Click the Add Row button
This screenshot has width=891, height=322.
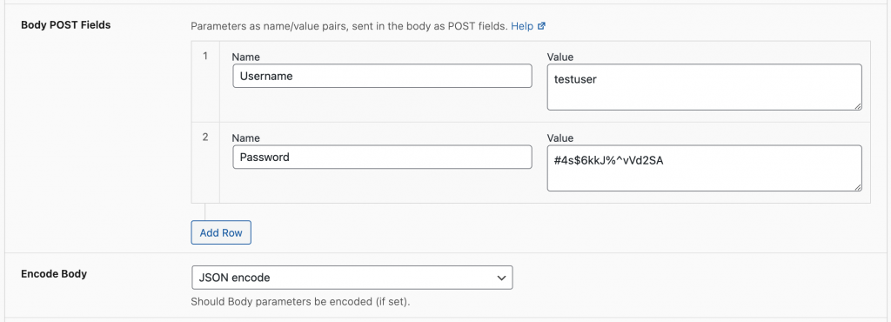(x=221, y=233)
